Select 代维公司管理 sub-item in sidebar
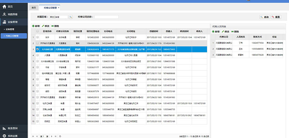This screenshot has height=138, width=289. tap(14, 36)
